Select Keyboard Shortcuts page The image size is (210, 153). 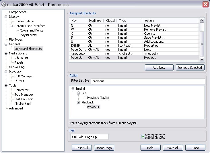tap(28, 49)
